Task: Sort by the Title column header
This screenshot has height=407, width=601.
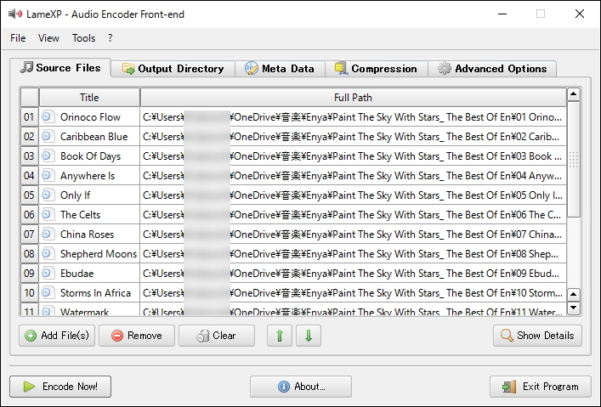Action: point(89,98)
